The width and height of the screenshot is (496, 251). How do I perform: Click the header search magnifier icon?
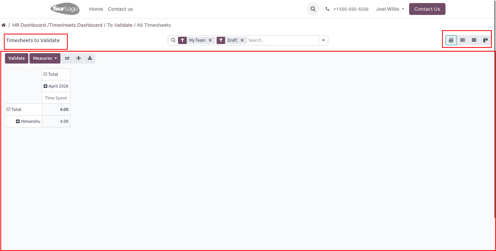click(x=313, y=9)
